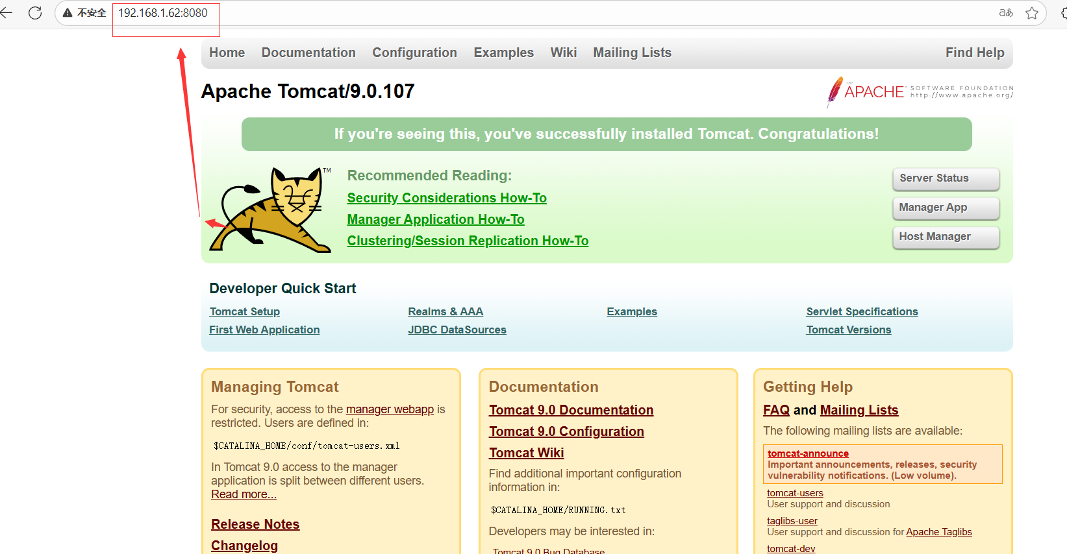1067x554 pixels.
Task: Open the tomcat-users mailing list link
Action: pyautogui.click(x=795, y=493)
